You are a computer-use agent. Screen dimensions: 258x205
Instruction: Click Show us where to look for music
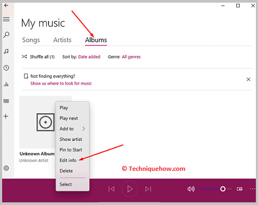[x=61, y=83]
